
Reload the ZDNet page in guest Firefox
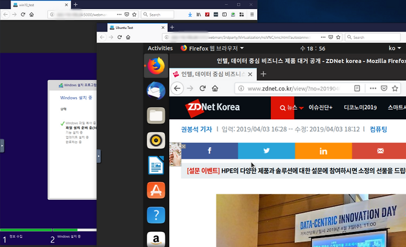[202, 88]
